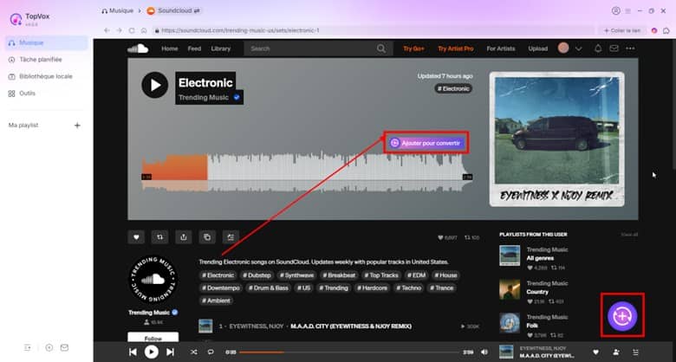676x362 pixels.
Task: Go forward with the browser forward arrow
Action: pyautogui.click(x=120, y=30)
